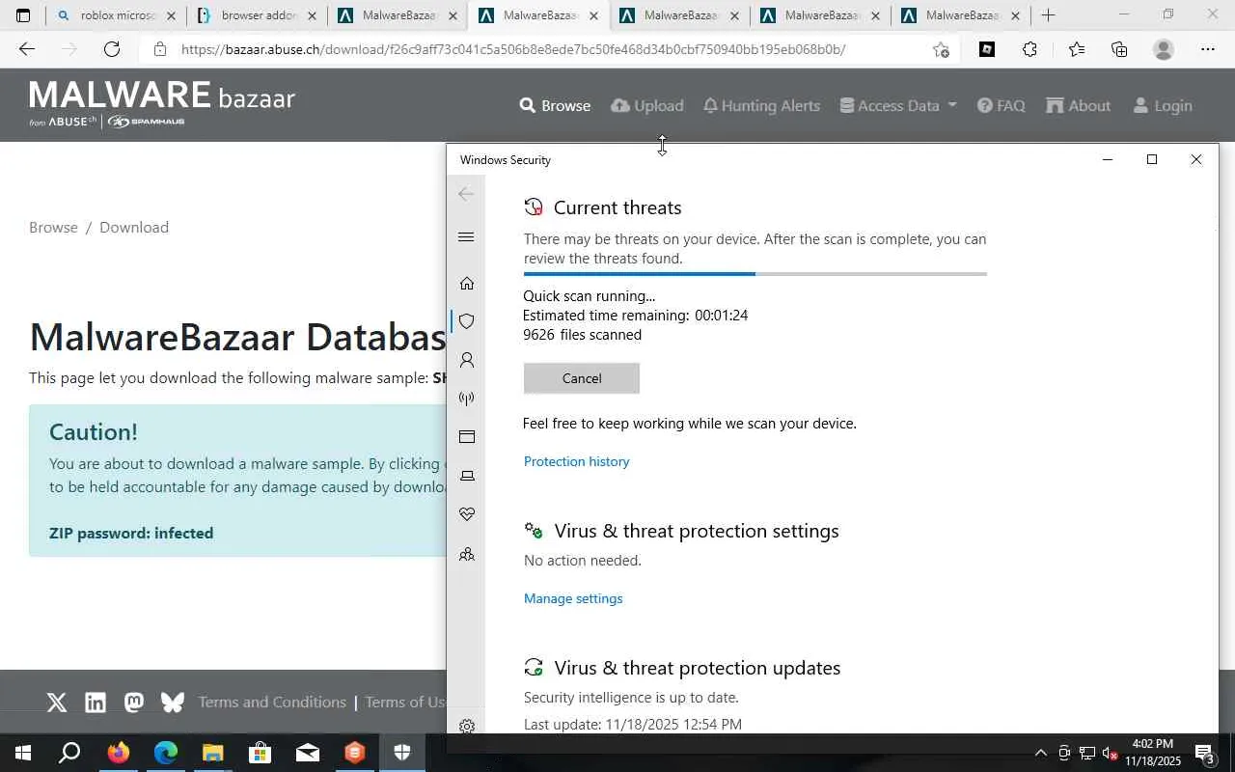The height and width of the screenshot is (772, 1235).
Task: Open the Roblox extension icon in toolbar
Action: 987,49
